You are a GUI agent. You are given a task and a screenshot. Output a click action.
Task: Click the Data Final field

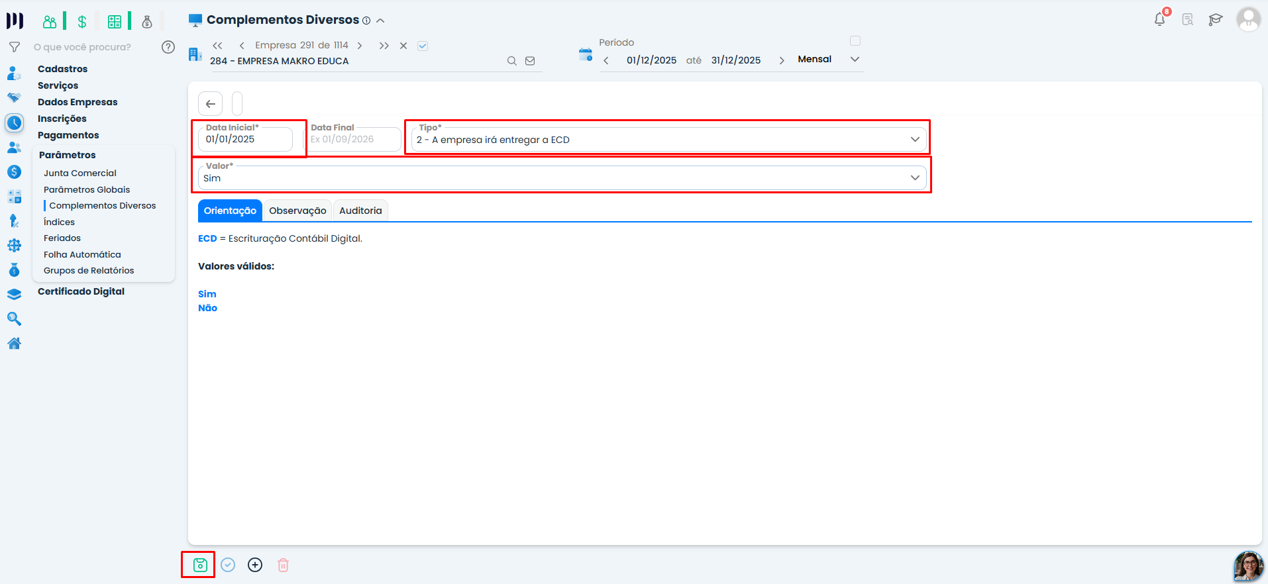[x=352, y=139]
